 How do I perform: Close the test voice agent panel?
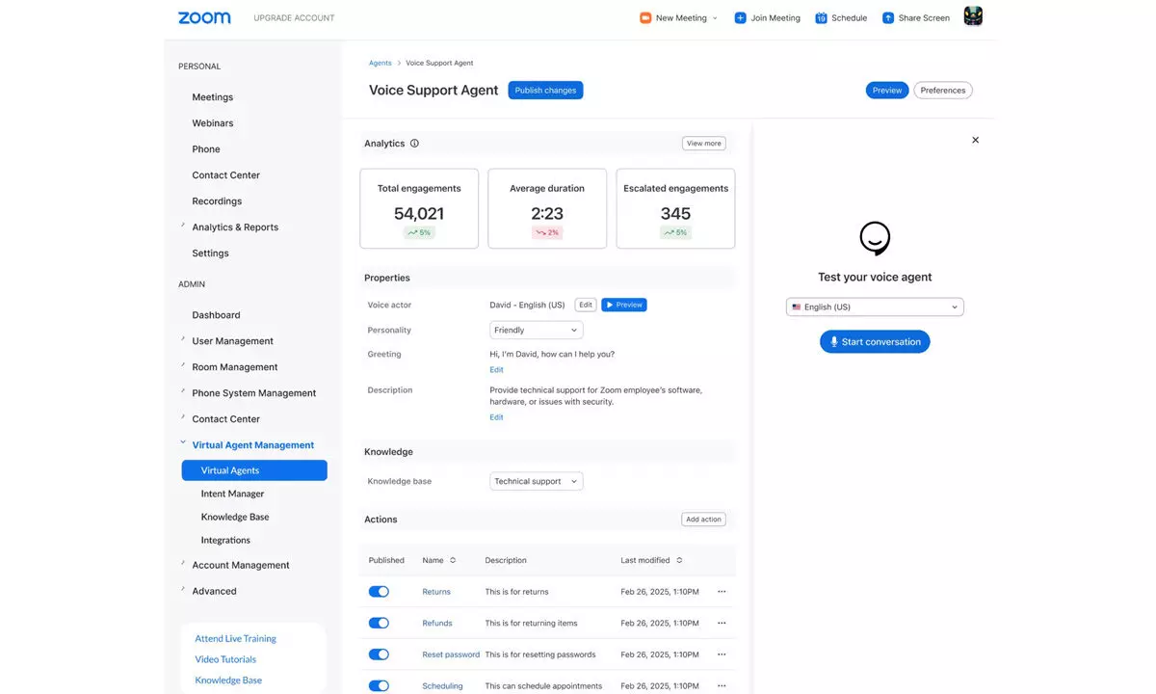pos(975,140)
